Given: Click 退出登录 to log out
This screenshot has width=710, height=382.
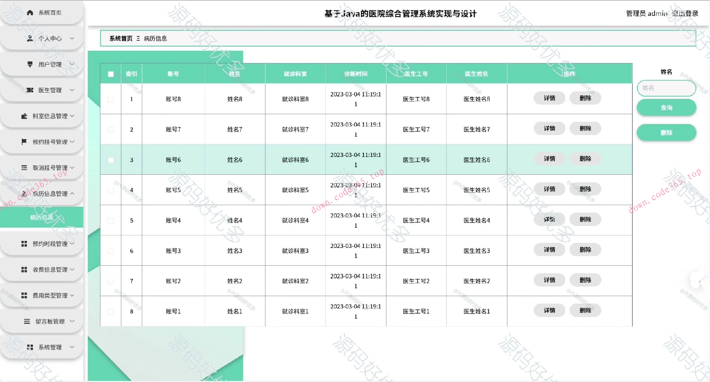Looking at the screenshot, I should tap(686, 13).
